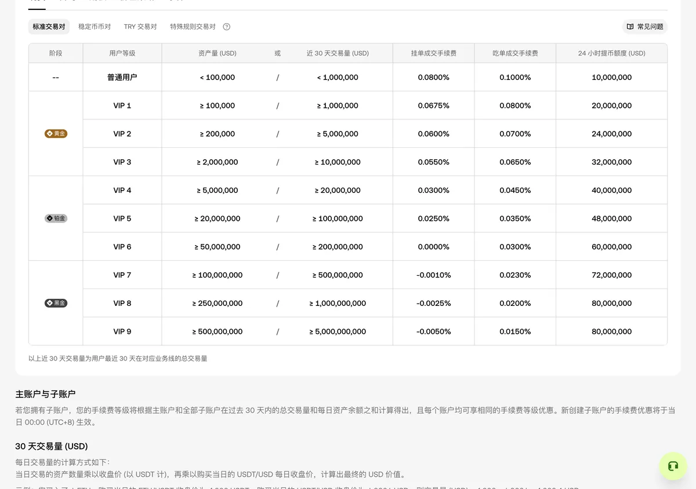The width and height of the screenshot is (696, 489).
Task: Click the VIP 8 level cell
Action: [x=122, y=303]
